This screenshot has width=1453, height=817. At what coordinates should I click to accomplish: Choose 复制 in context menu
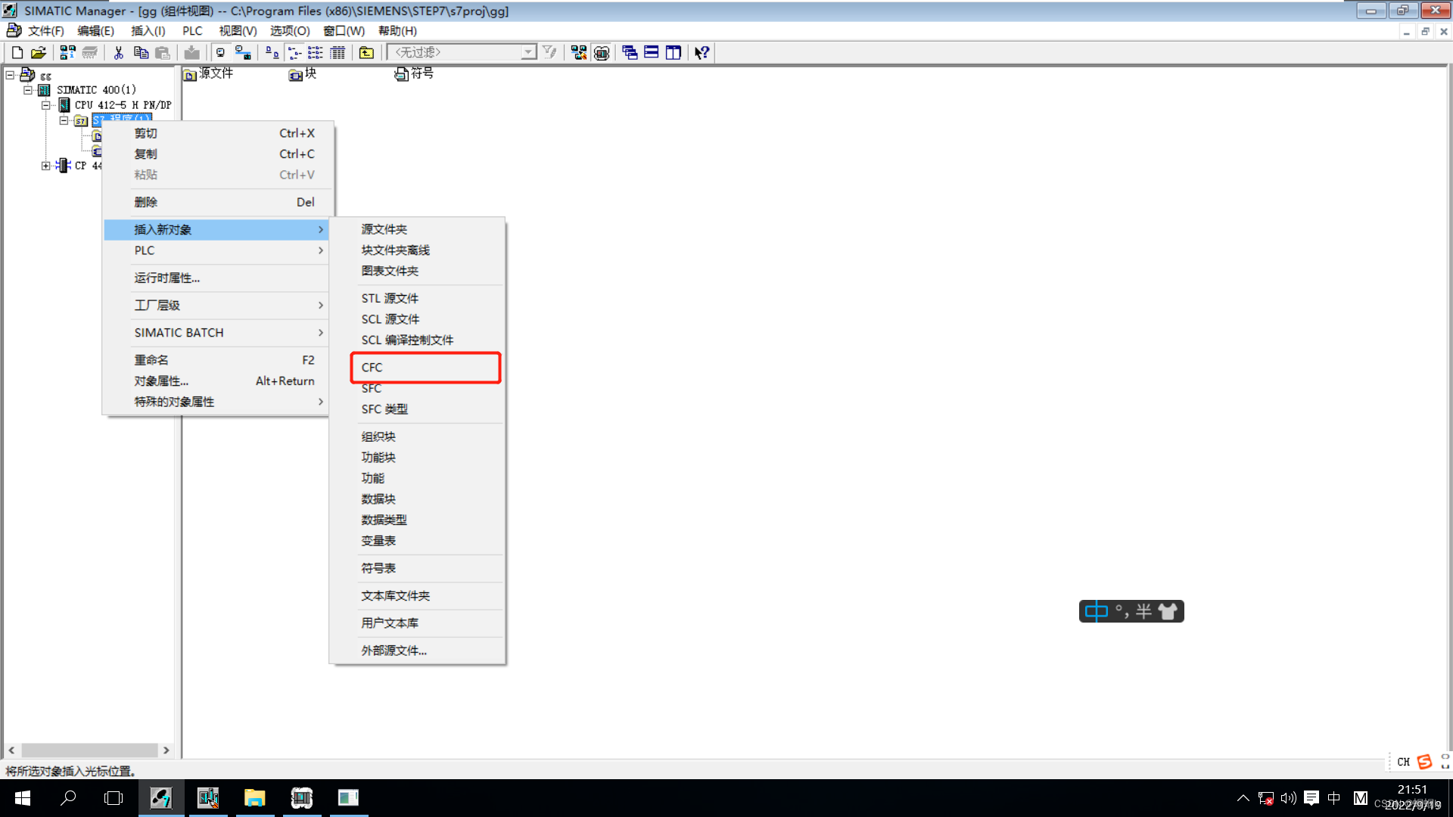(x=216, y=154)
